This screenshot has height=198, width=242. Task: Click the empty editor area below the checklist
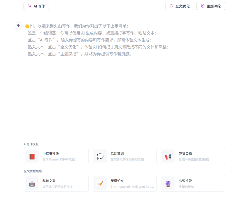tap(124, 97)
